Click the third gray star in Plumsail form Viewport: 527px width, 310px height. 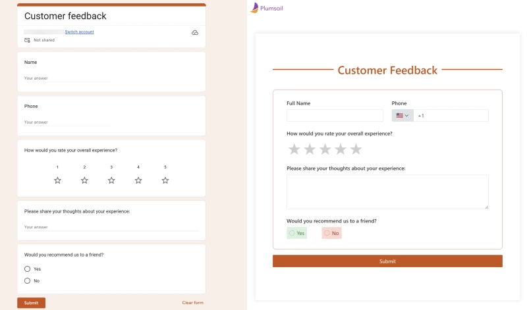pyautogui.click(x=325, y=149)
